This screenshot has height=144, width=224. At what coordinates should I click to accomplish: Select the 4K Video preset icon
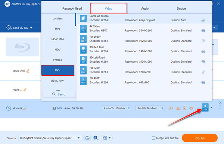point(83,29)
